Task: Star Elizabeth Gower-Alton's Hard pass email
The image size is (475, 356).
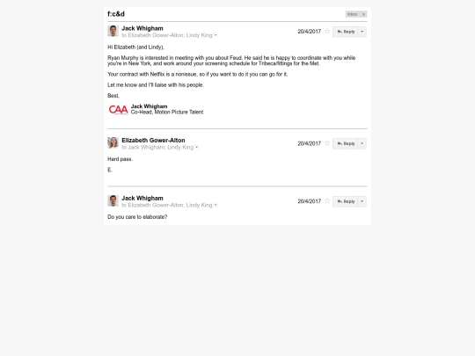Action: click(327, 143)
